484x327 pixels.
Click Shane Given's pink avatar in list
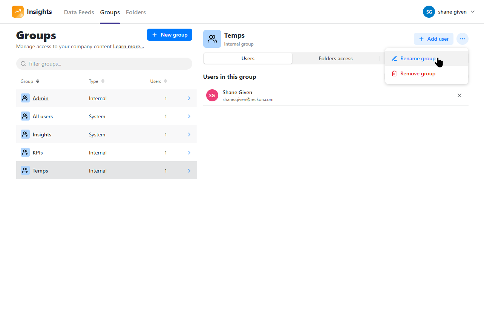coord(212,95)
